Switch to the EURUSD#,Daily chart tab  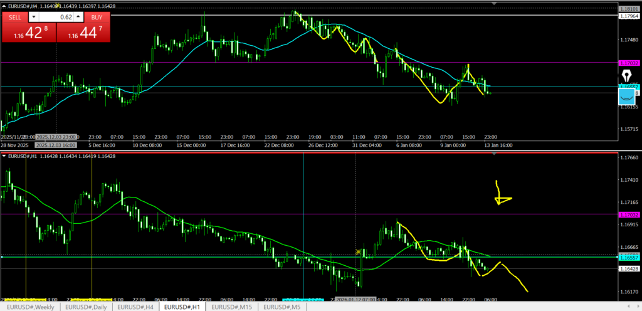click(85, 307)
